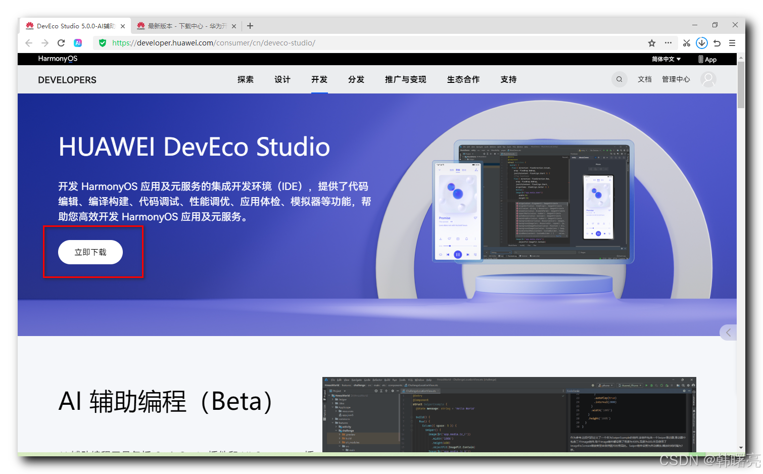
Task: Open the 管理中心 link
Action: tap(676, 79)
